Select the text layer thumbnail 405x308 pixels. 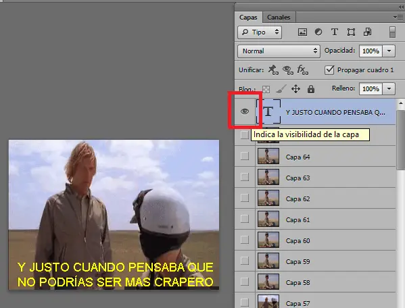268,111
